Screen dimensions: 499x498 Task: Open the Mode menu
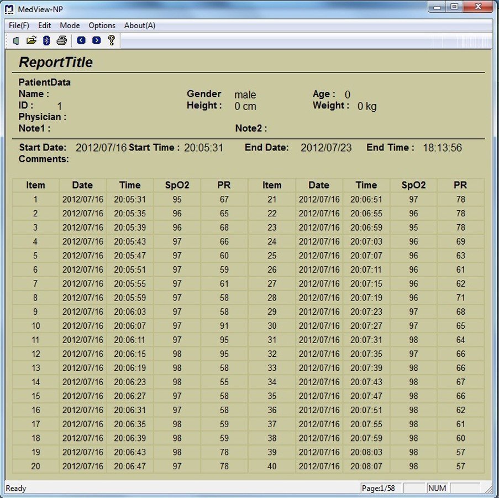point(70,25)
